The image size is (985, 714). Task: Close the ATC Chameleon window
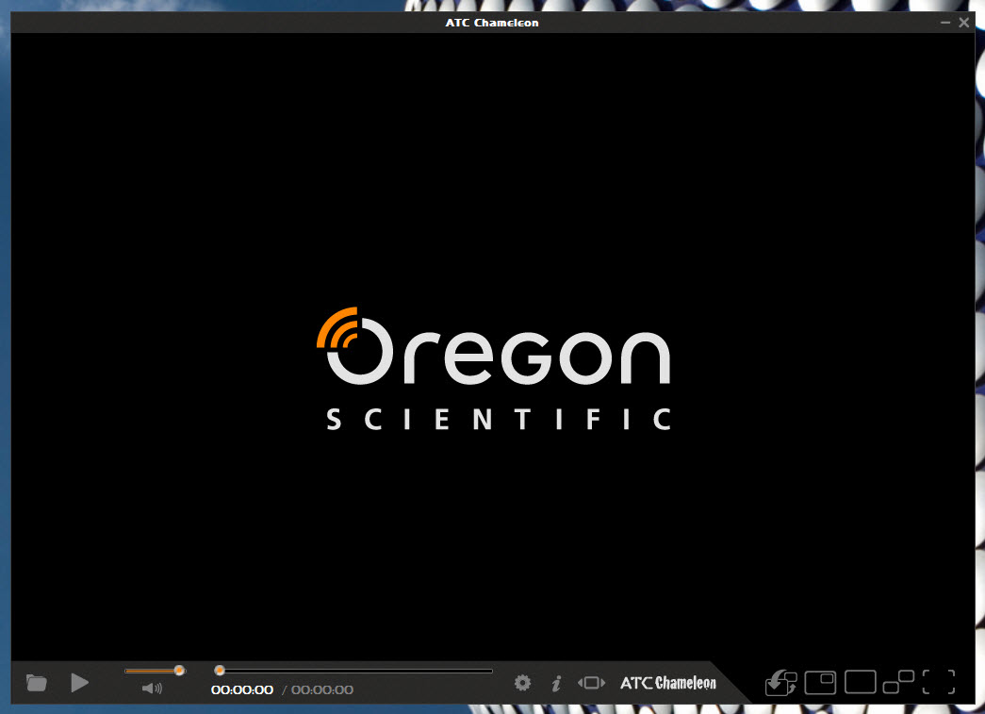[963, 23]
